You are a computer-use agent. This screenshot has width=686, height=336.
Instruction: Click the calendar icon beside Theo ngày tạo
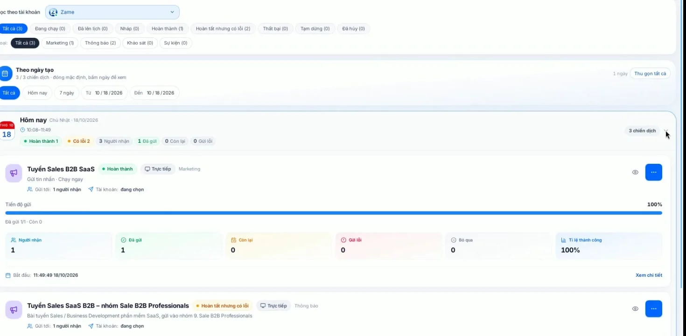click(5, 74)
